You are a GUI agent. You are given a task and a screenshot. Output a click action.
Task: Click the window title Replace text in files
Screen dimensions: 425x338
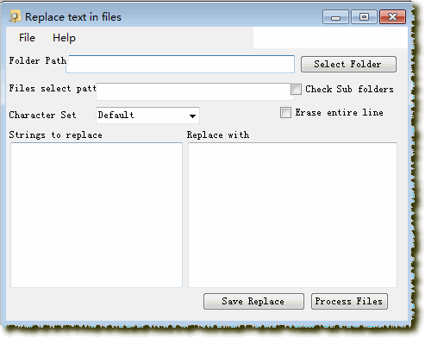coord(73,17)
